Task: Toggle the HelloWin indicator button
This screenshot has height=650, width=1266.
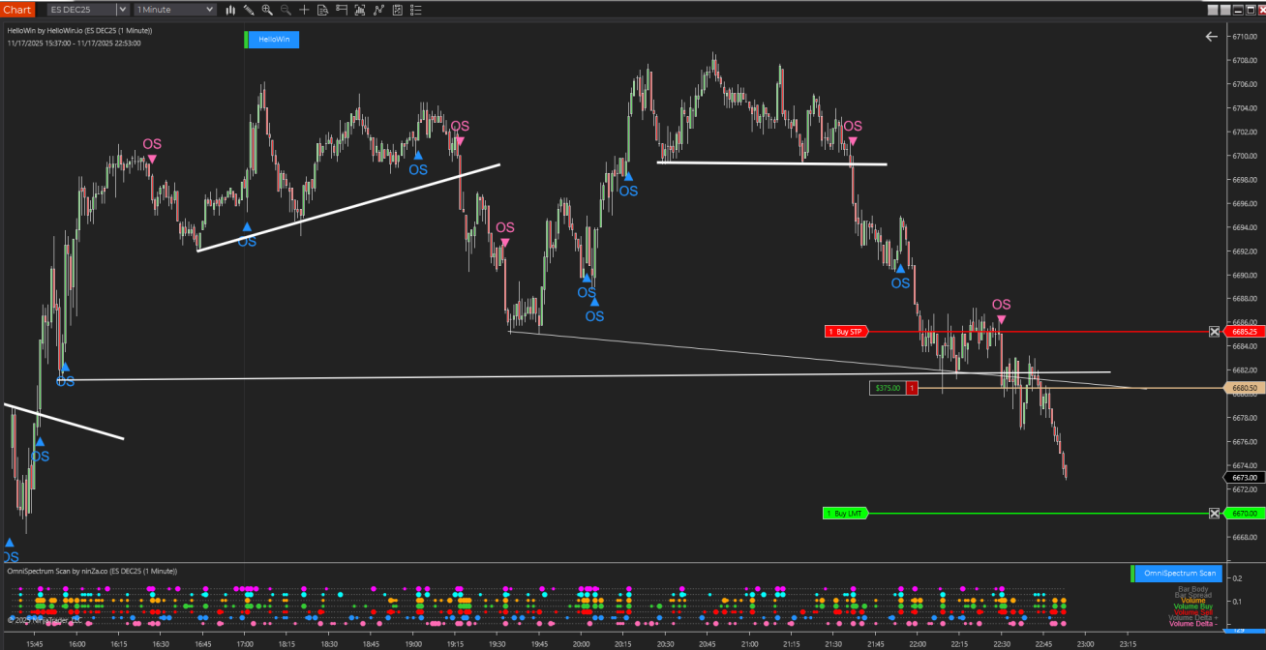Action: click(x=274, y=40)
